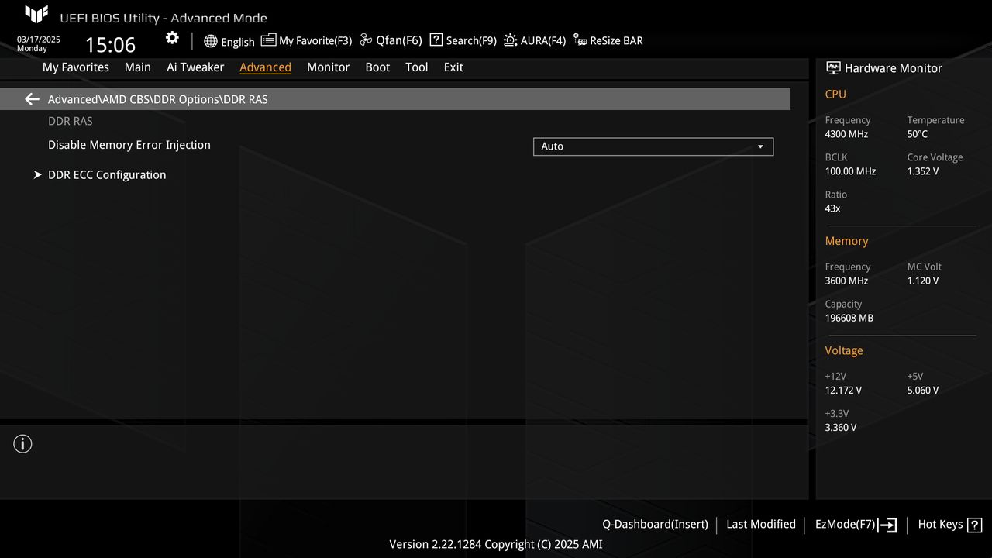This screenshot has height=558, width=992.
Task: Open Search(F9) function
Action: (471, 41)
